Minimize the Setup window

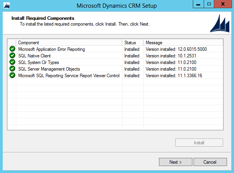pyautogui.click(x=198, y=4)
